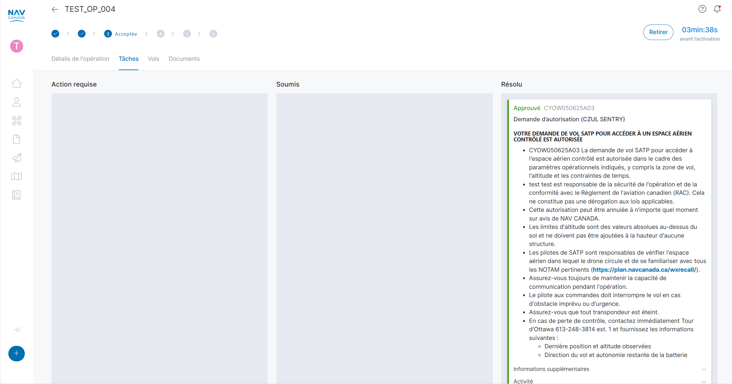Open the notifications bell icon
732x384 pixels.
pyautogui.click(x=717, y=9)
